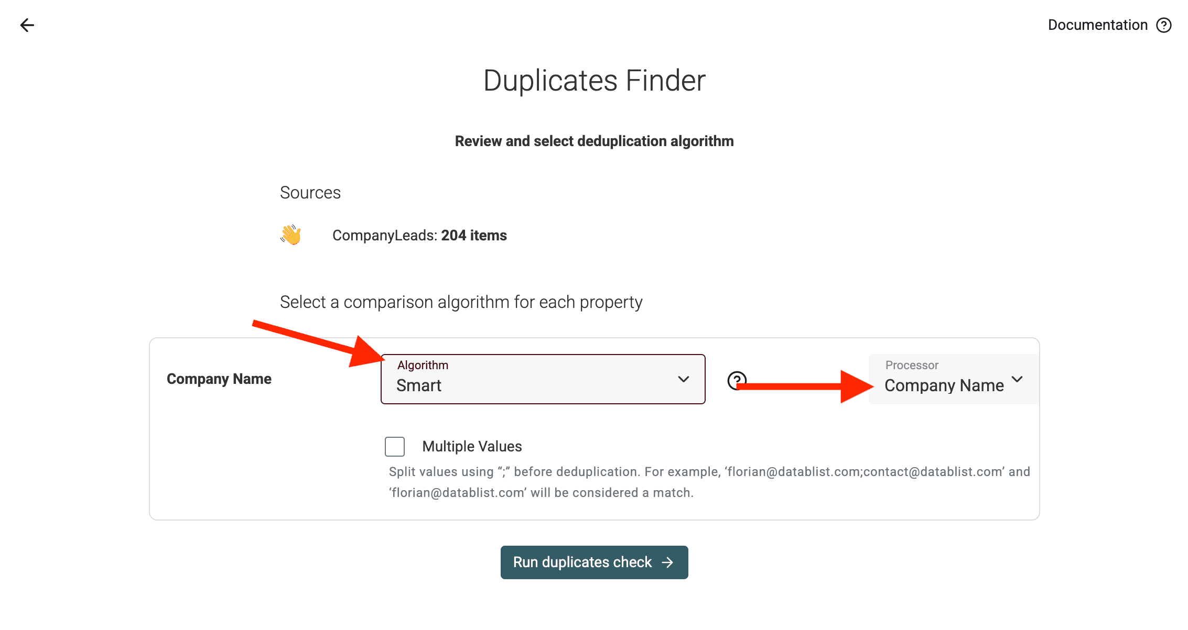Click the Algorithm field label
Image resolution: width=1188 pixels, height=630 pixels.
423,364
